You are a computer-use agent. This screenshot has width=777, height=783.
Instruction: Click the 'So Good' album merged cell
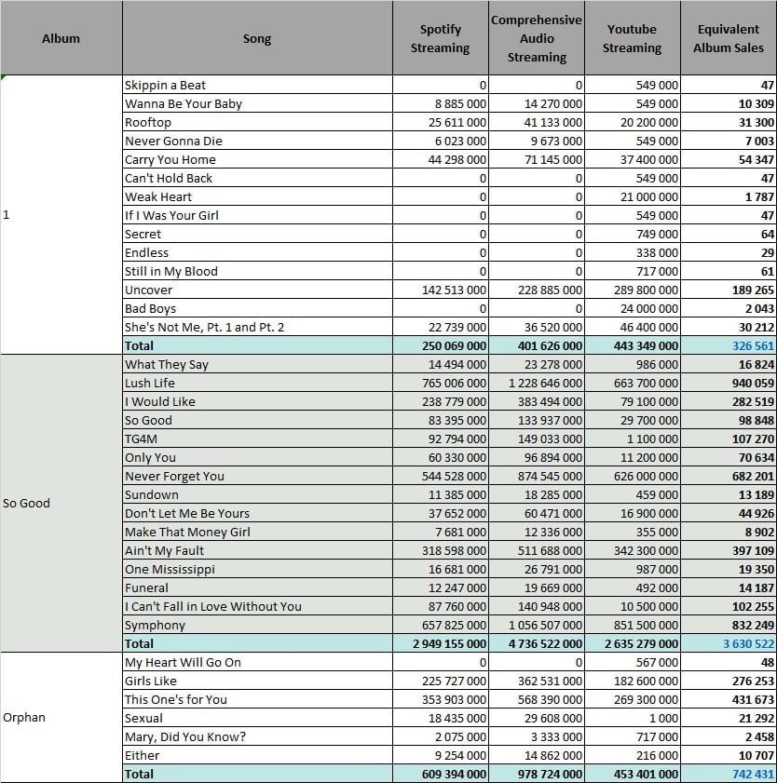[x=61, y=504]
